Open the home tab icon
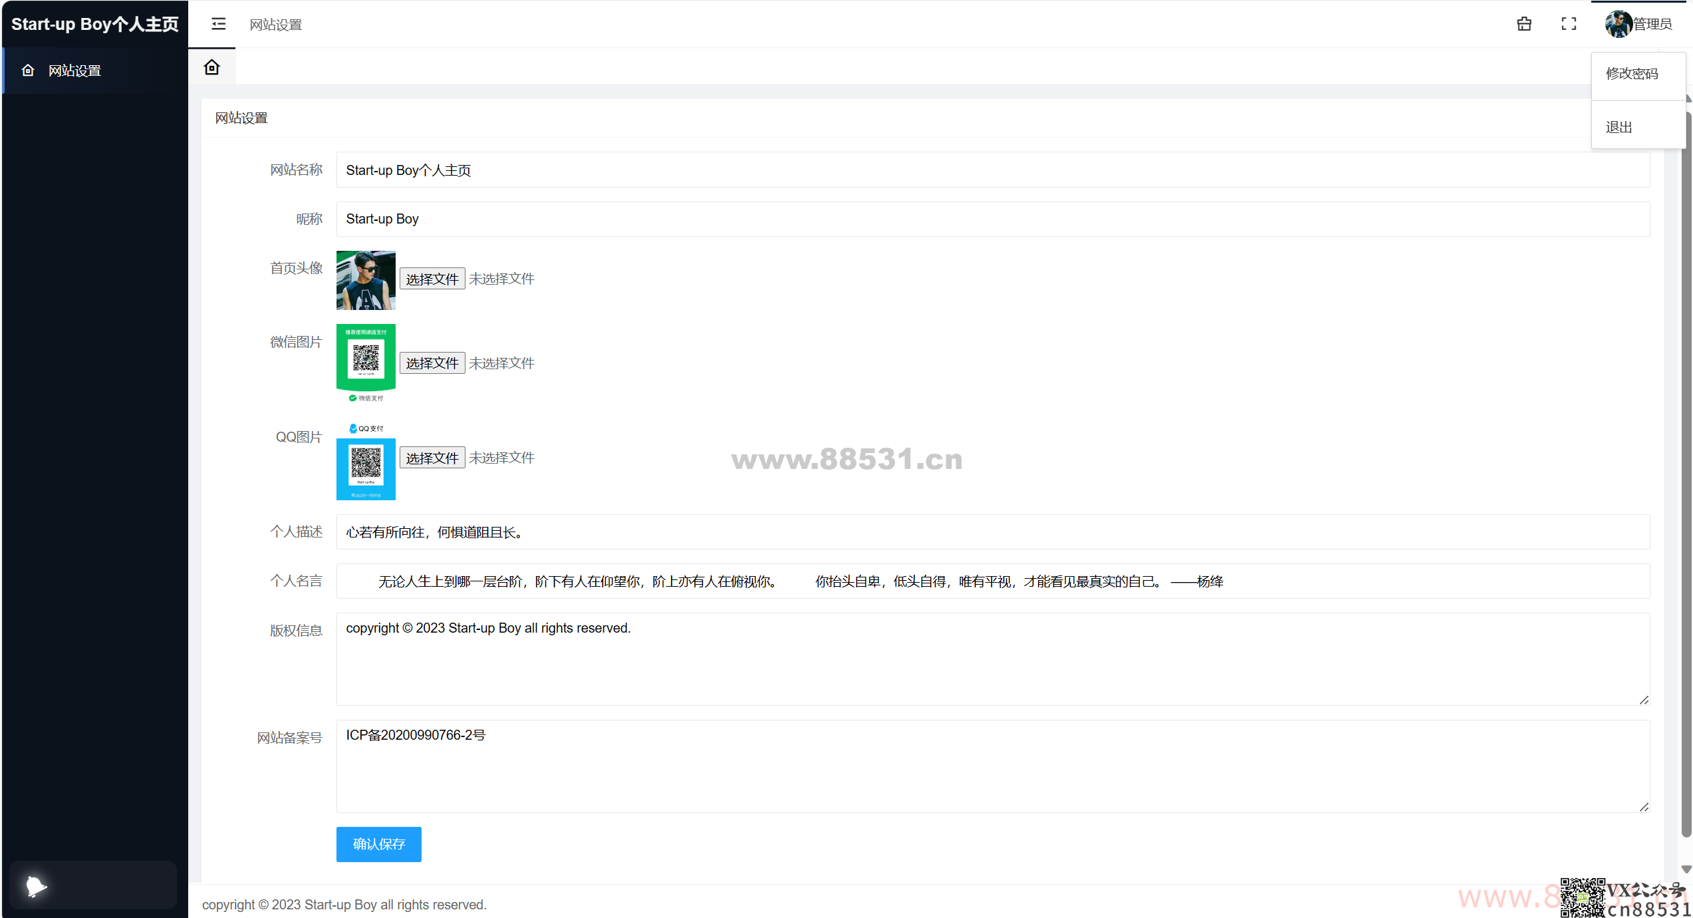Viewport: 1693px width, 918px height. click(211, 67)
